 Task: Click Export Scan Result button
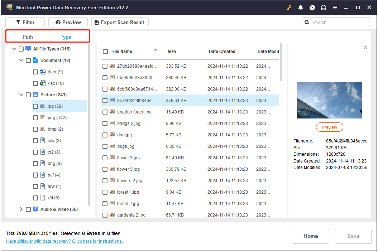pyautogui.click(x=120, y=22)
